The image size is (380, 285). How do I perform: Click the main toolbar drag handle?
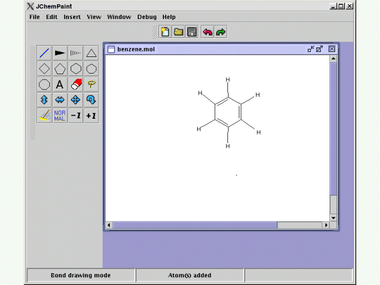click(154, 32)
